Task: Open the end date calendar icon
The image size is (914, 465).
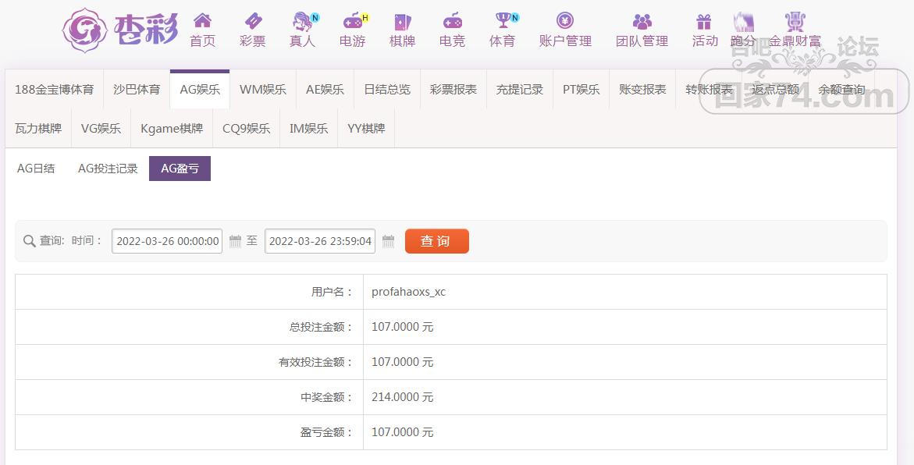Action: [x=388, y=241]
